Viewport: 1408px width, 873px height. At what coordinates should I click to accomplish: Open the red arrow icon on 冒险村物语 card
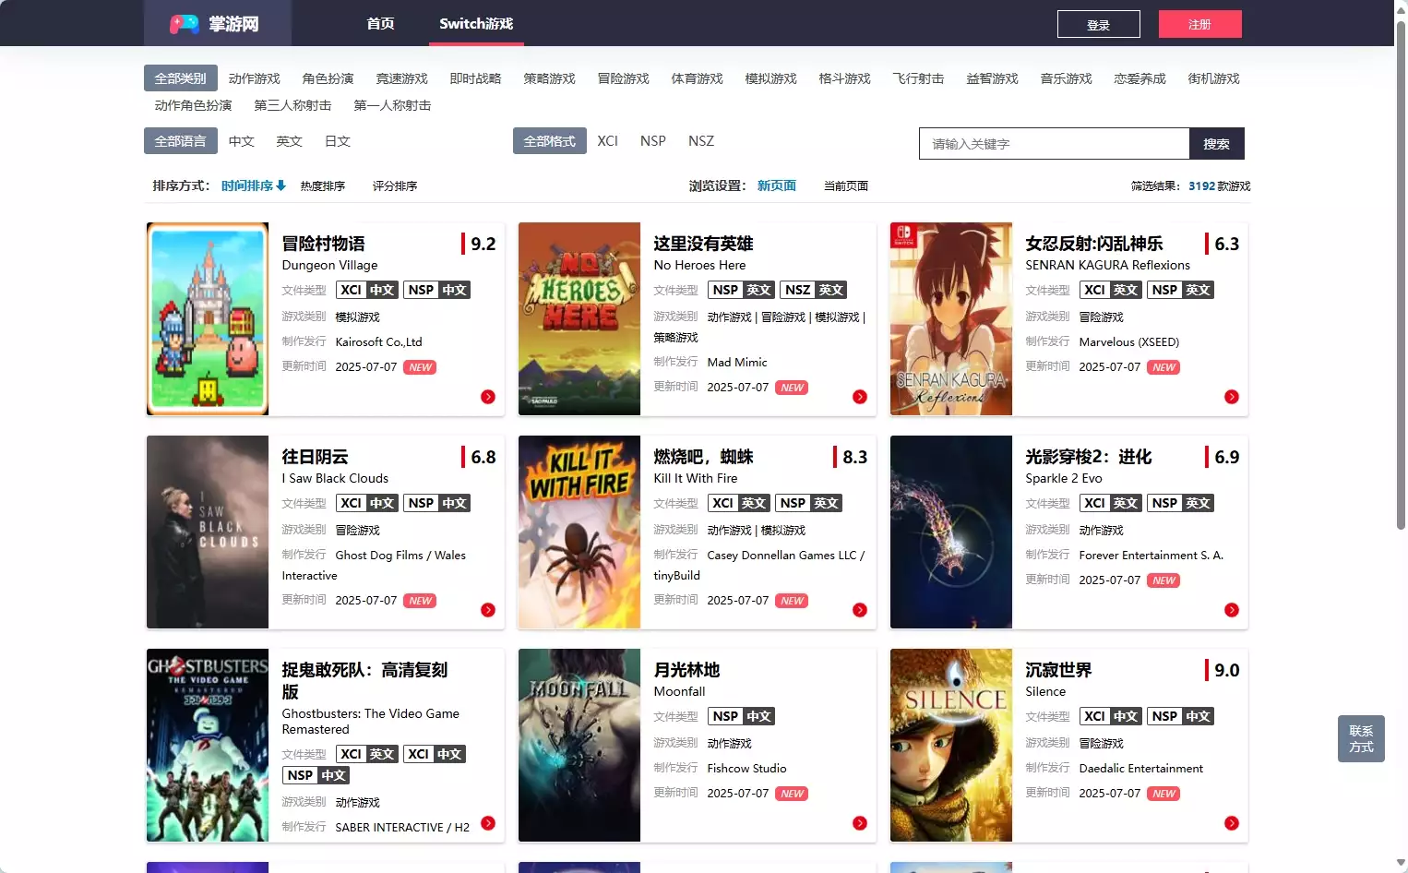pos(488,397)
